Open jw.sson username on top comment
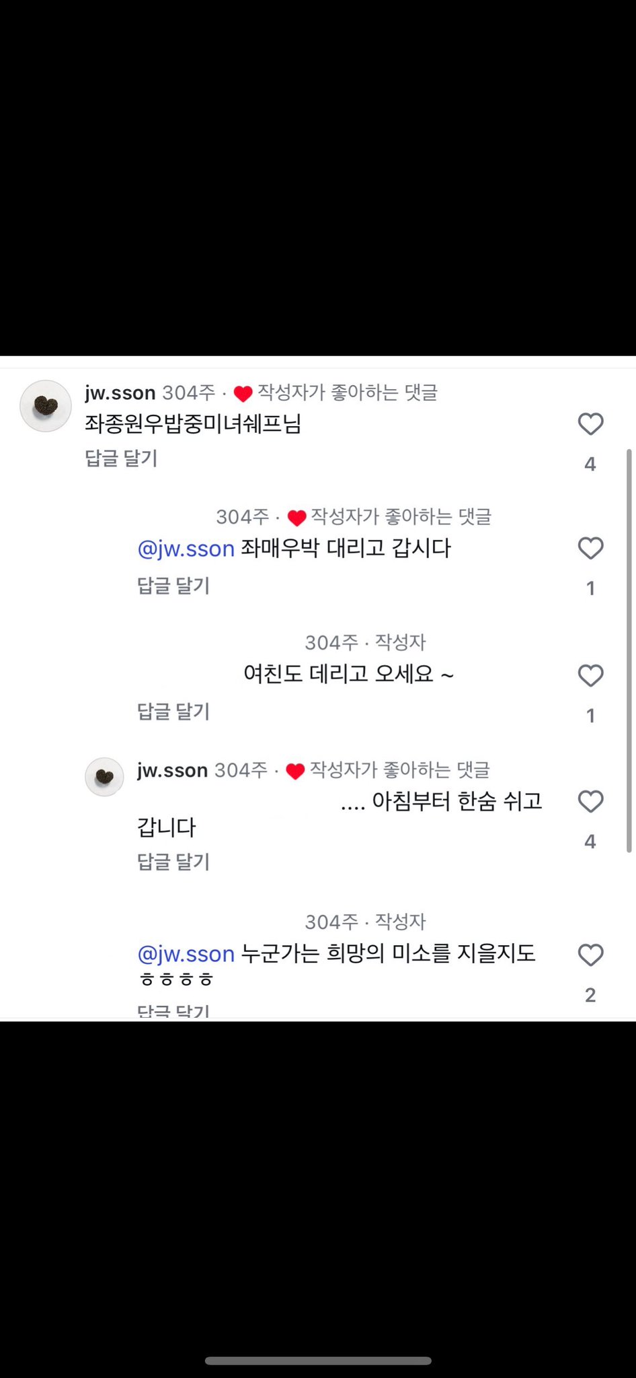The height and width of the screenshot is (1378, 636). click(120, 392)
